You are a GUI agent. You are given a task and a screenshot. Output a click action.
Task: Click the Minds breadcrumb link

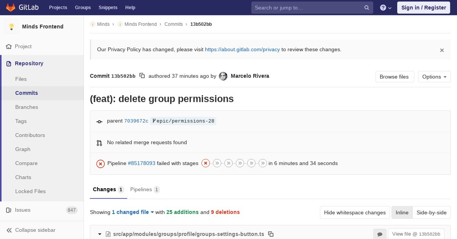103,24
